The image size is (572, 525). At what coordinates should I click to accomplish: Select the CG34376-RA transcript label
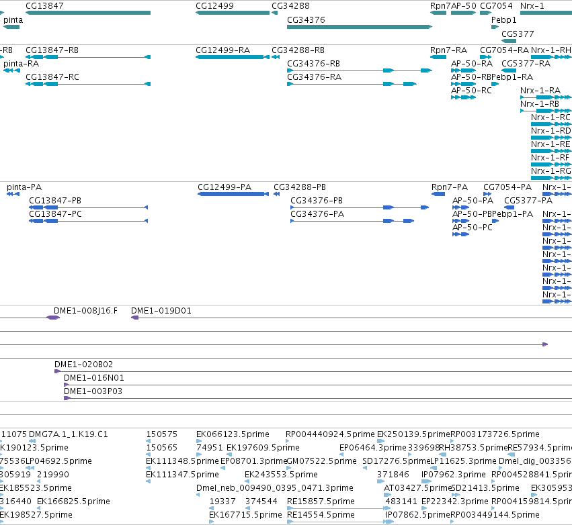pos(314,77)
